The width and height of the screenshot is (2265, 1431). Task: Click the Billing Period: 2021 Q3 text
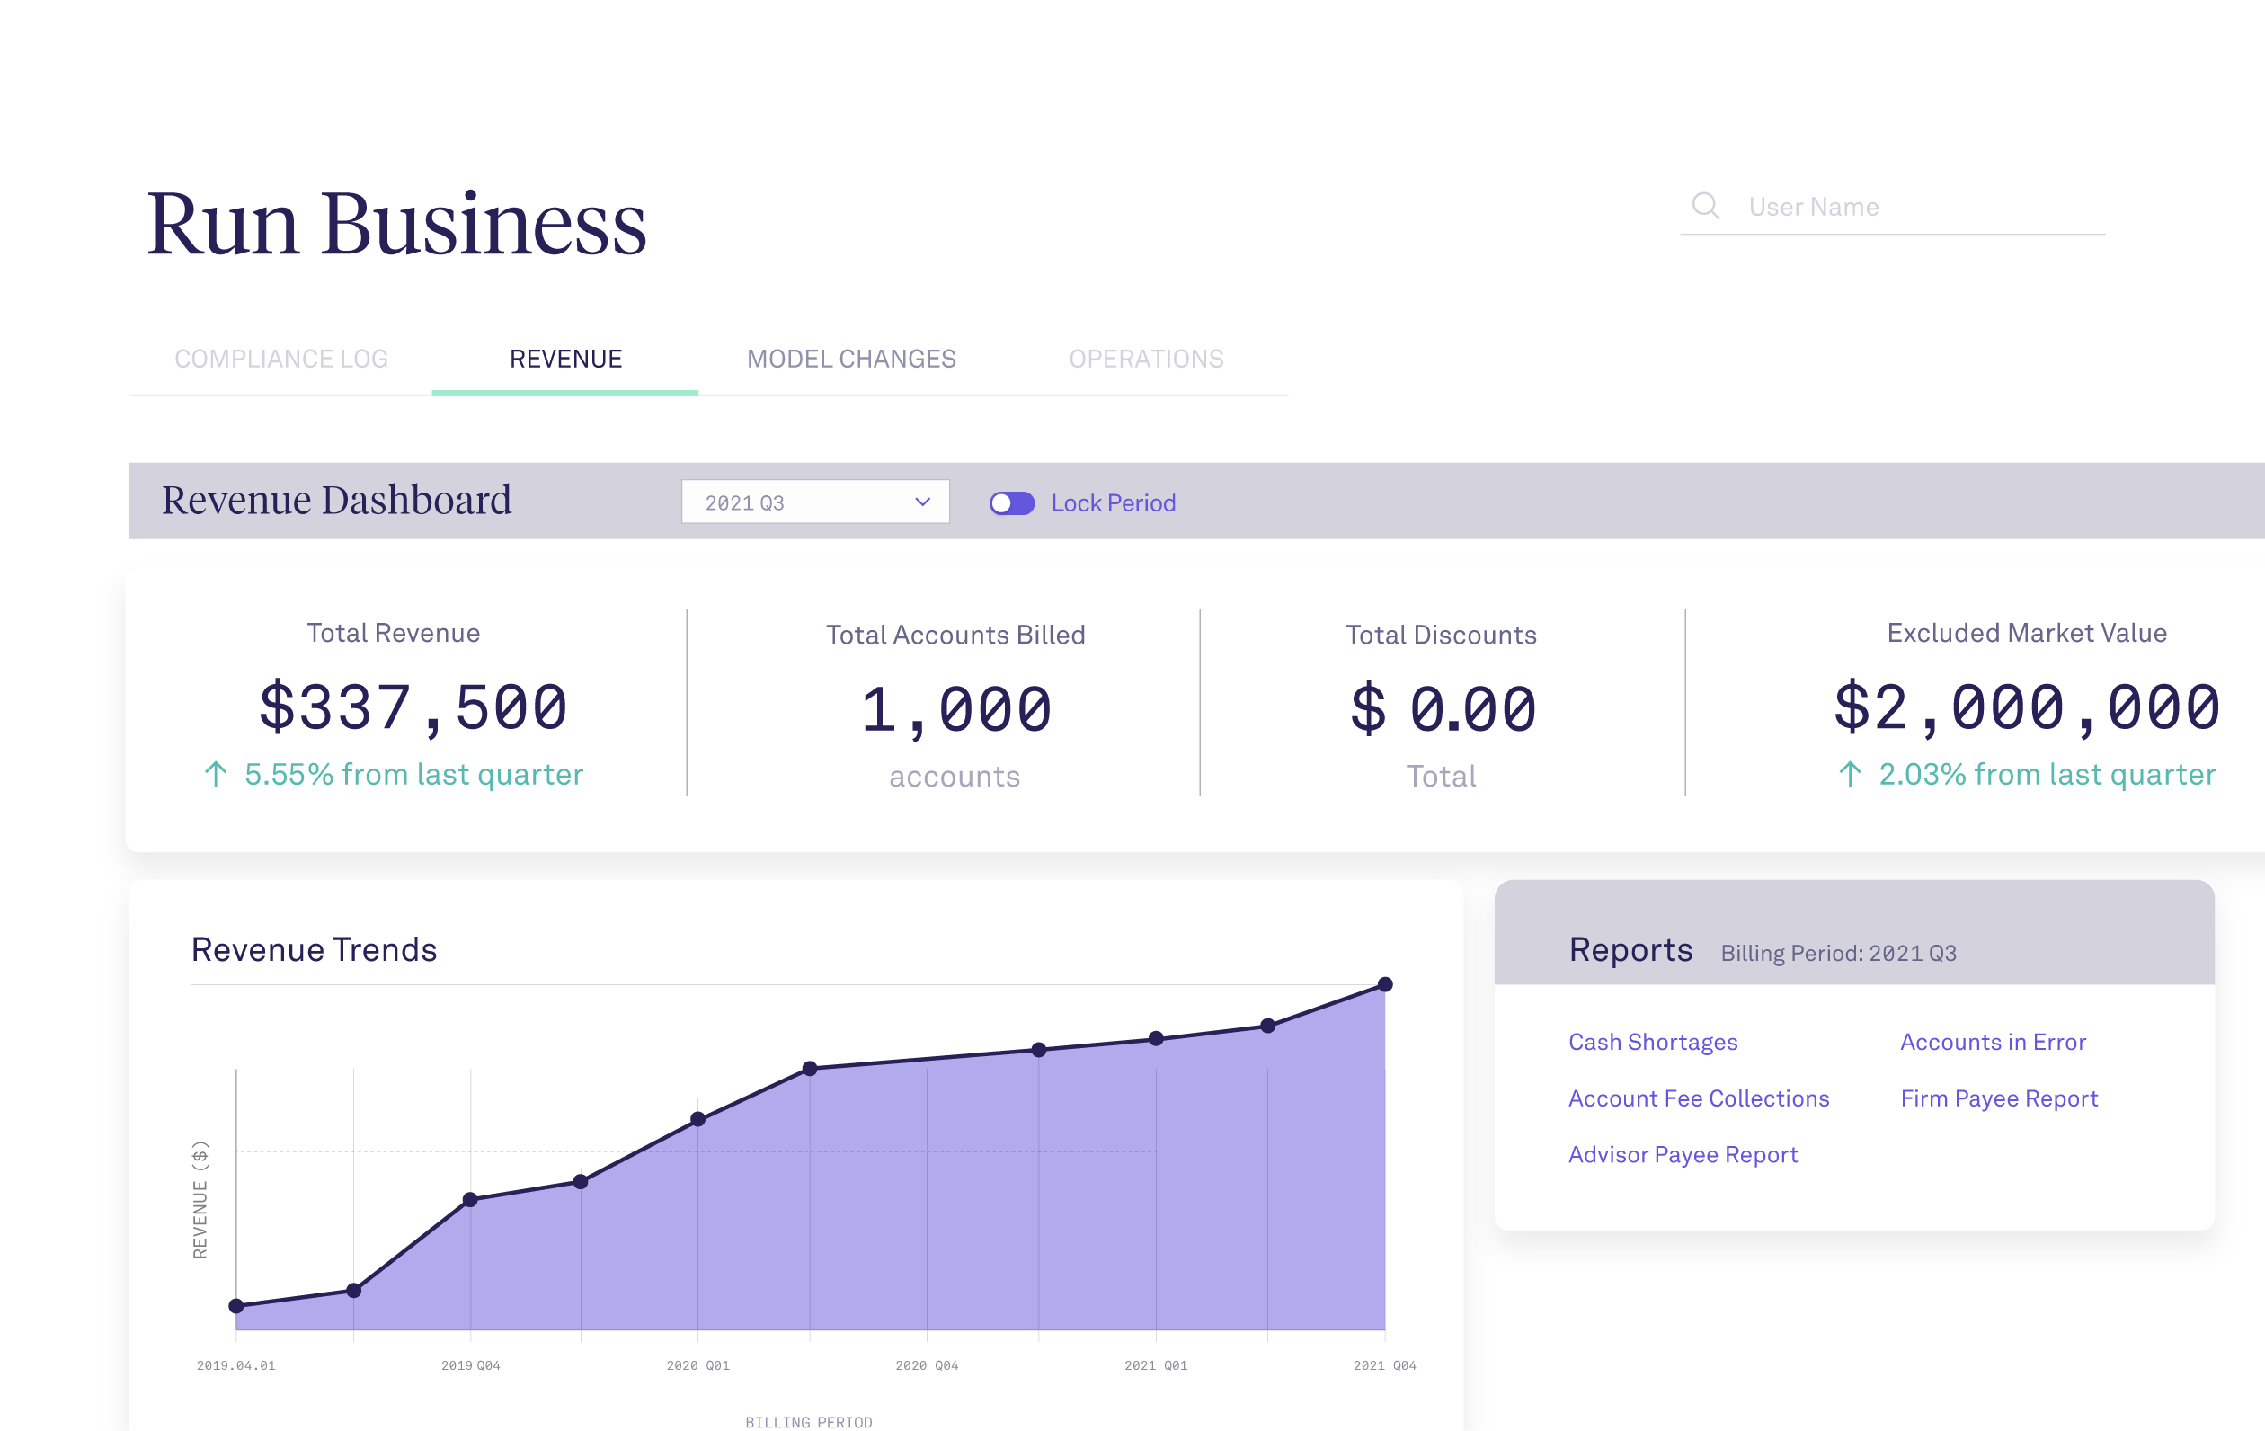[x=1838, y=953]
